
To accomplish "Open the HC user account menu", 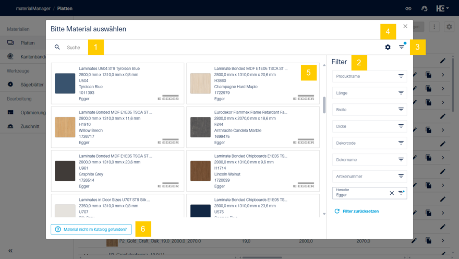I will [x=442, y=8].
